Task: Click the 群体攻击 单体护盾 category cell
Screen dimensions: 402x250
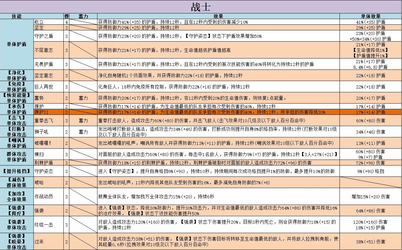Action: pyautogui.click(x=17, y=157)
